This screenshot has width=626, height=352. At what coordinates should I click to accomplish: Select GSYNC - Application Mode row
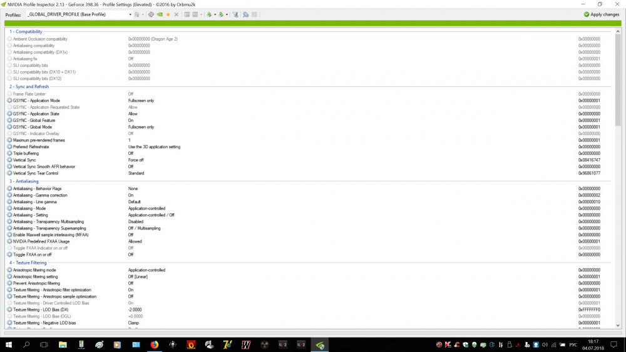coord(308,101)
